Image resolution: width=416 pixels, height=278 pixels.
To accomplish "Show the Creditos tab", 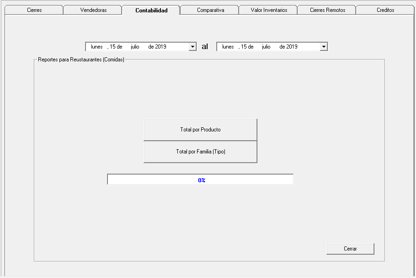I will click(x=385, y=10).
